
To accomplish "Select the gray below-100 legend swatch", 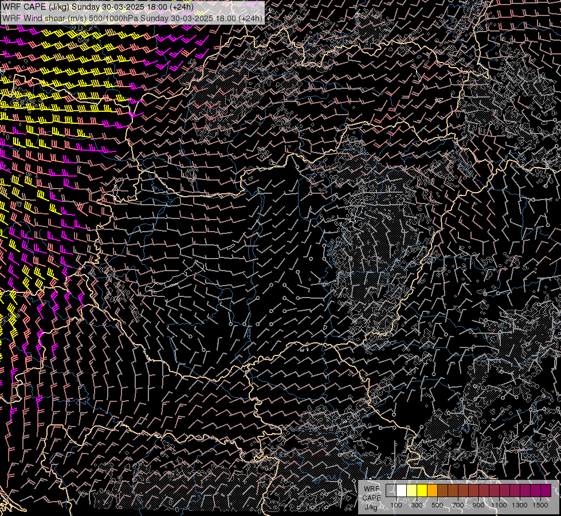I will (391, 491).
